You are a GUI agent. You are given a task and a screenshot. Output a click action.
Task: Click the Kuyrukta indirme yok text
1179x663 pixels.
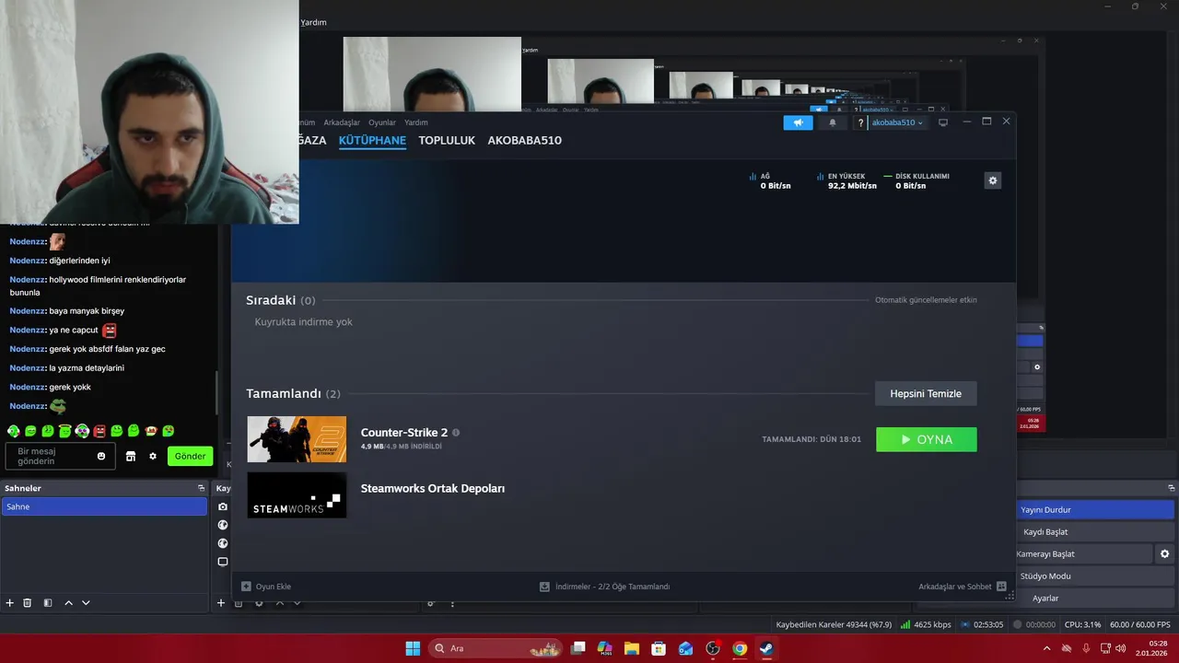[304, 322]
